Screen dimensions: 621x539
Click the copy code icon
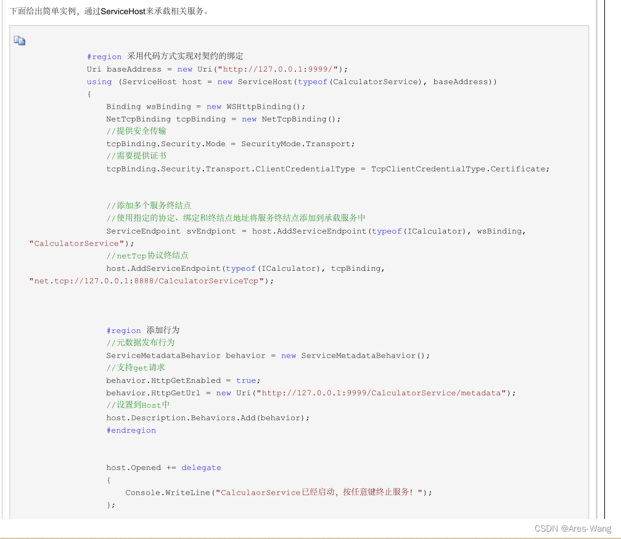pyautogui.click(x=19, y=41)
